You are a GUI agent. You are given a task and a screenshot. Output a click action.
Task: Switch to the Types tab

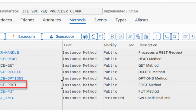[x=121, y=20]
